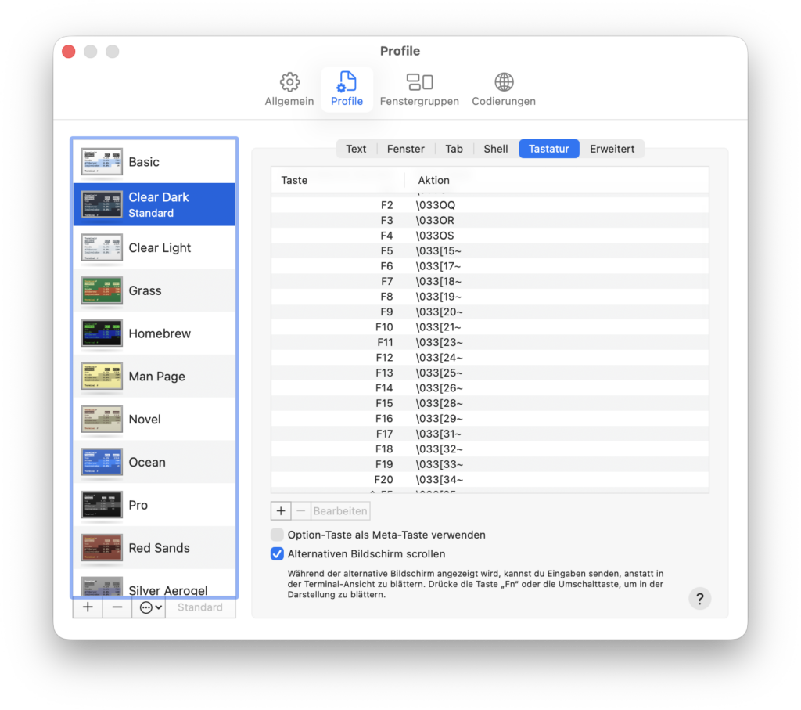Select the Grass profile in list
The width and height of the screenshot is (801, 710).
tap(145, 290)
